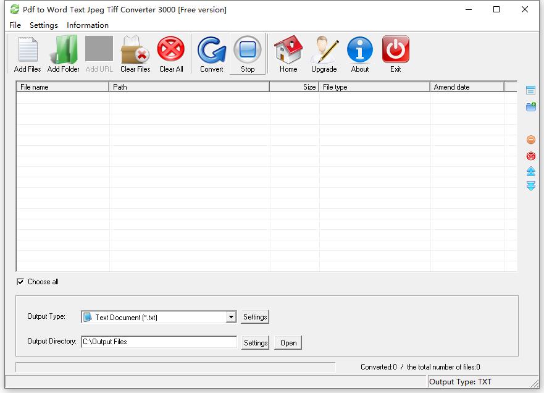Open the Information menu
This screenshot has height=393, width=544.
tap(88, 25)
